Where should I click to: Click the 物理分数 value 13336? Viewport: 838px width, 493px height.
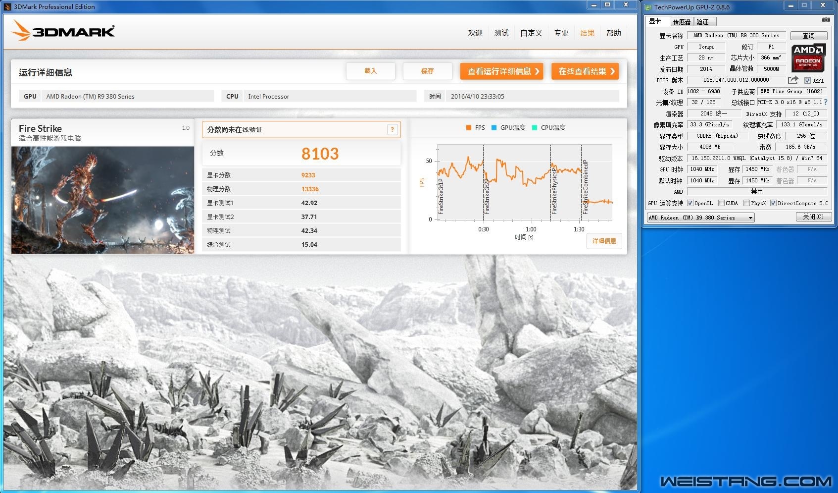pyautogui.click(x=310, y=189)
